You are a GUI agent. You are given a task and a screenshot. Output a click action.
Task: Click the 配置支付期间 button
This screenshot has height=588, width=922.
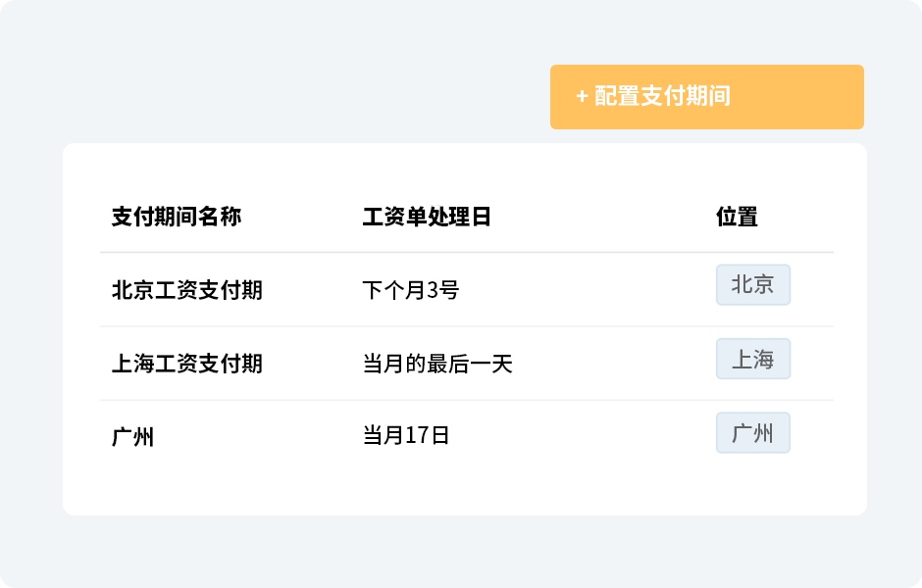(x=706, y=97)
